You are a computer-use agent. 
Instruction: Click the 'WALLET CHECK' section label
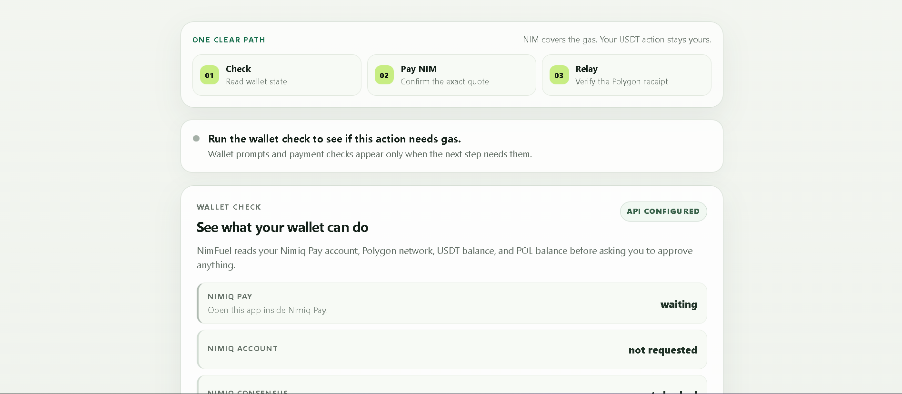229,207
